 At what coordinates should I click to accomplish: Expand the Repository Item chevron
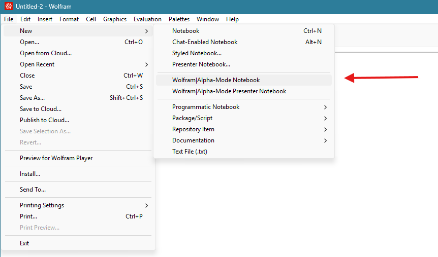[325, 130]
